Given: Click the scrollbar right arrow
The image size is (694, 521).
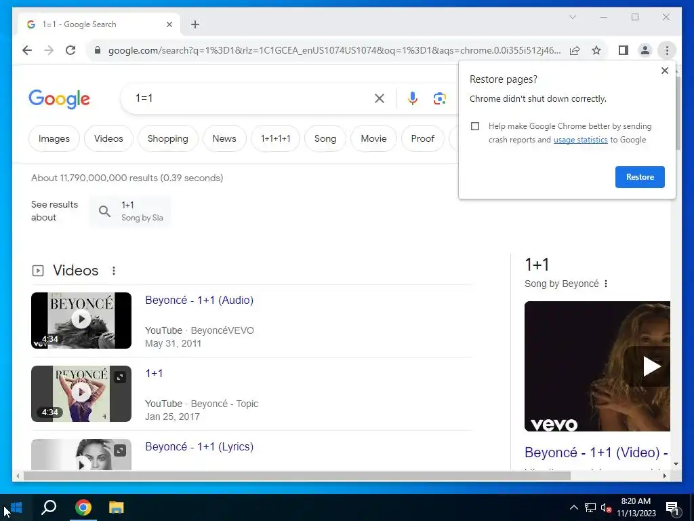Looking at the screenshot, I should [664, 476].
